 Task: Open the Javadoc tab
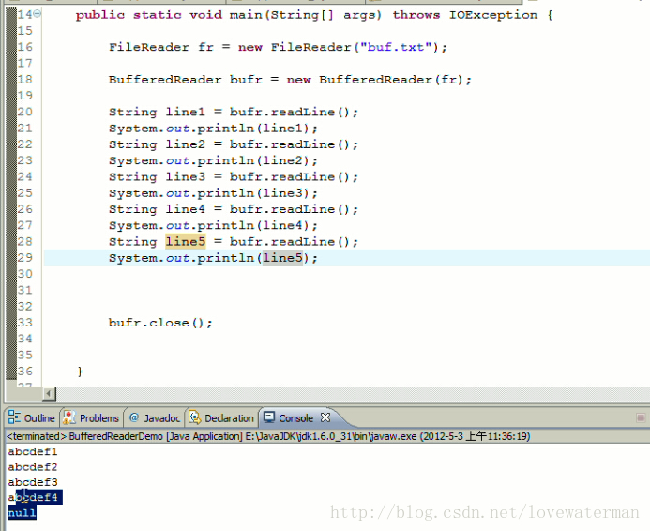pyautogui.click(x=155, y=417)
